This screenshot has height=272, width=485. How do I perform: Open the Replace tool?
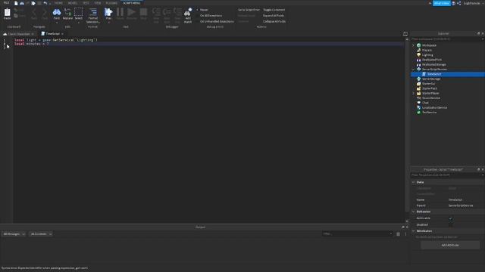[67, 12]
